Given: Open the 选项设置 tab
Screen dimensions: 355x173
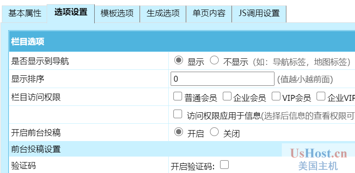Looking at the screenshot, I should (x=71, y=13).
